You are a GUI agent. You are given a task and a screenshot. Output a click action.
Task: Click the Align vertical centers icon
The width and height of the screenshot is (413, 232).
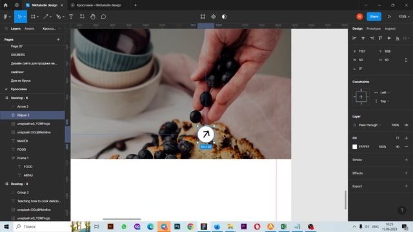[x=388, y=39]
